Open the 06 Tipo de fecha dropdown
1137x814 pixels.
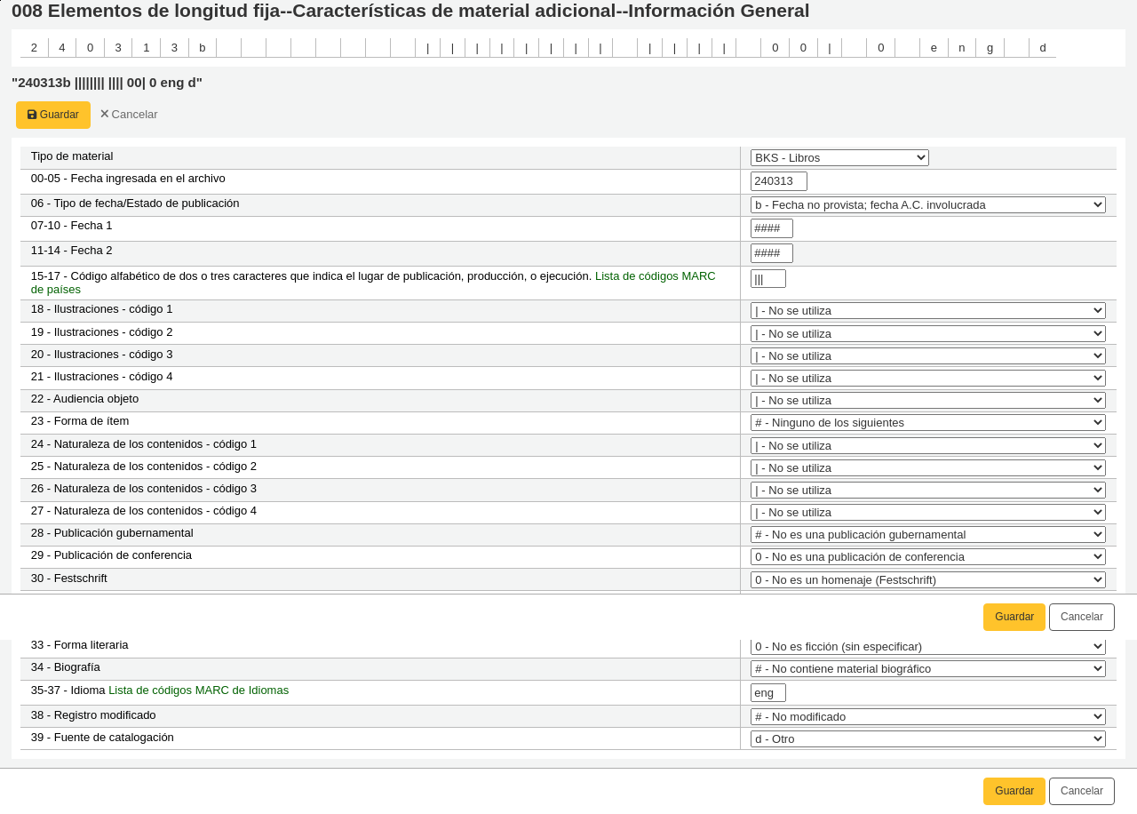click(928, 205)
